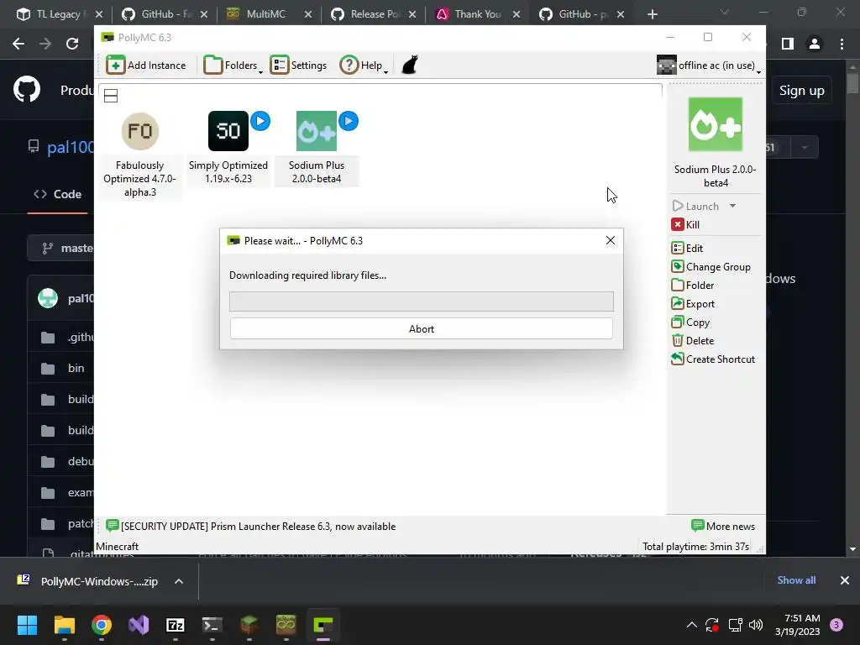Close the downloads bar
Screen dimensions: 860x645
pyautogui.click(x=845, y=580)
